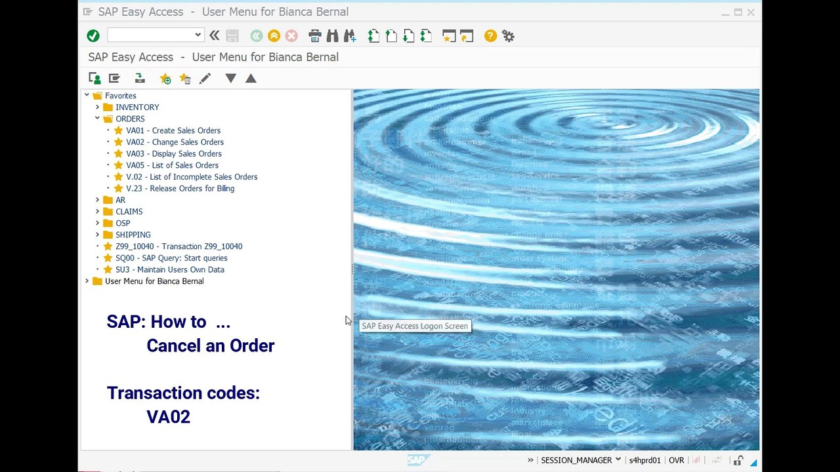Expand the SHIPPING folder

point(97,235)
